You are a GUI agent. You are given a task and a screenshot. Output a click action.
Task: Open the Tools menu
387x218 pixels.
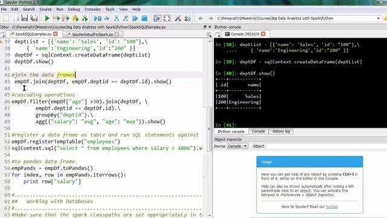[110, 9]
